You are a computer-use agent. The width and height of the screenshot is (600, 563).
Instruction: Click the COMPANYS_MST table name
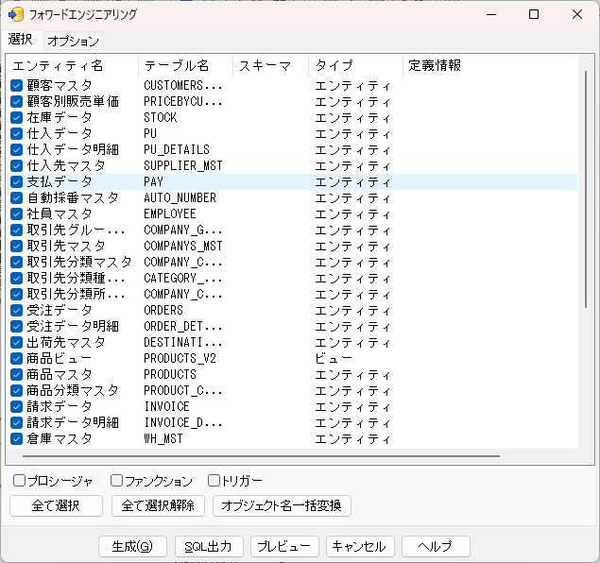[x=183, y=246]
